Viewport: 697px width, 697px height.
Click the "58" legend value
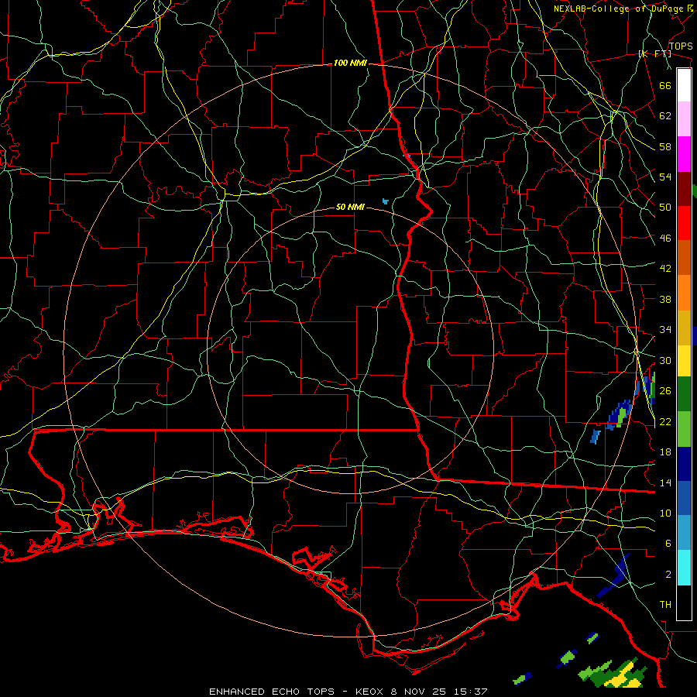coord(665,146)
